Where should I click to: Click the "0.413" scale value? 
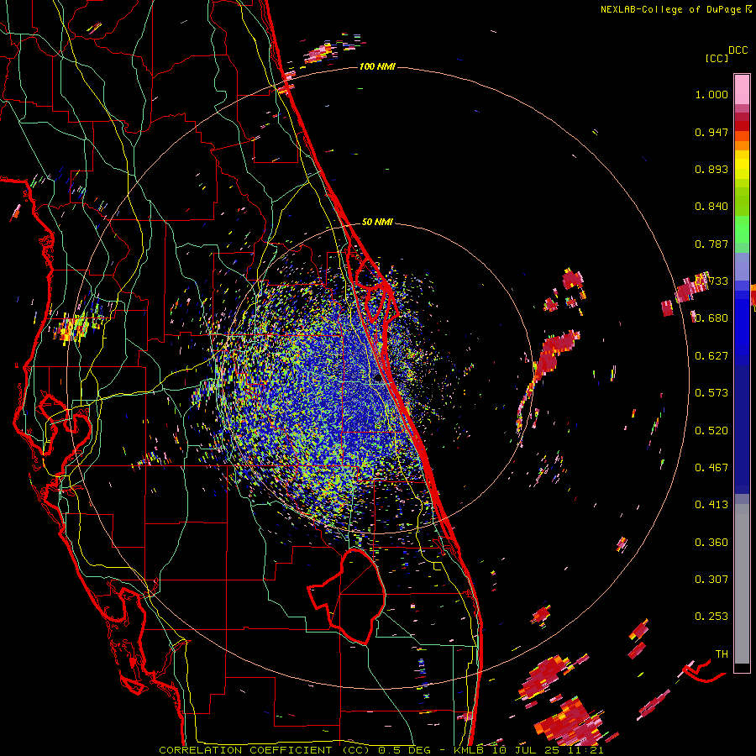pyautogui.click(x=711, y=505)
